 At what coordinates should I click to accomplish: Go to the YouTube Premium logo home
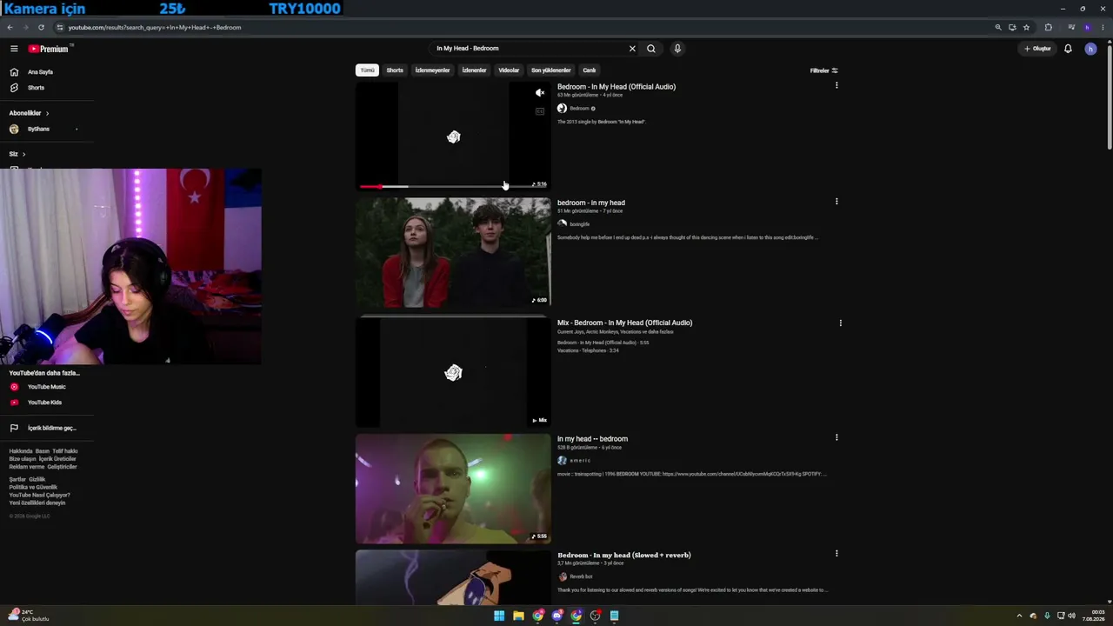point(49,49)
